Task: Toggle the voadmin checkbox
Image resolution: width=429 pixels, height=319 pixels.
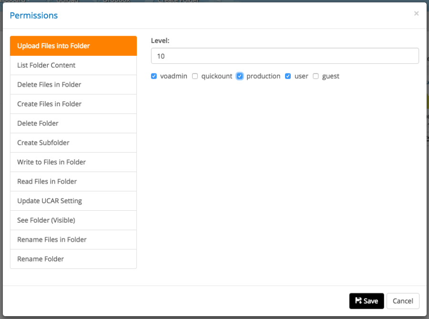Action: click(x=154, y=76)
